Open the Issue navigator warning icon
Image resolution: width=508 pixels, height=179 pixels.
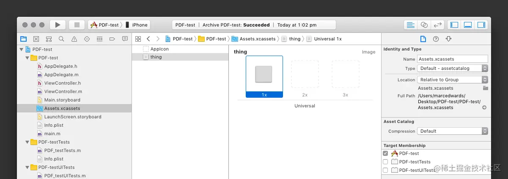pyautogui.click(x=74, y=39)
